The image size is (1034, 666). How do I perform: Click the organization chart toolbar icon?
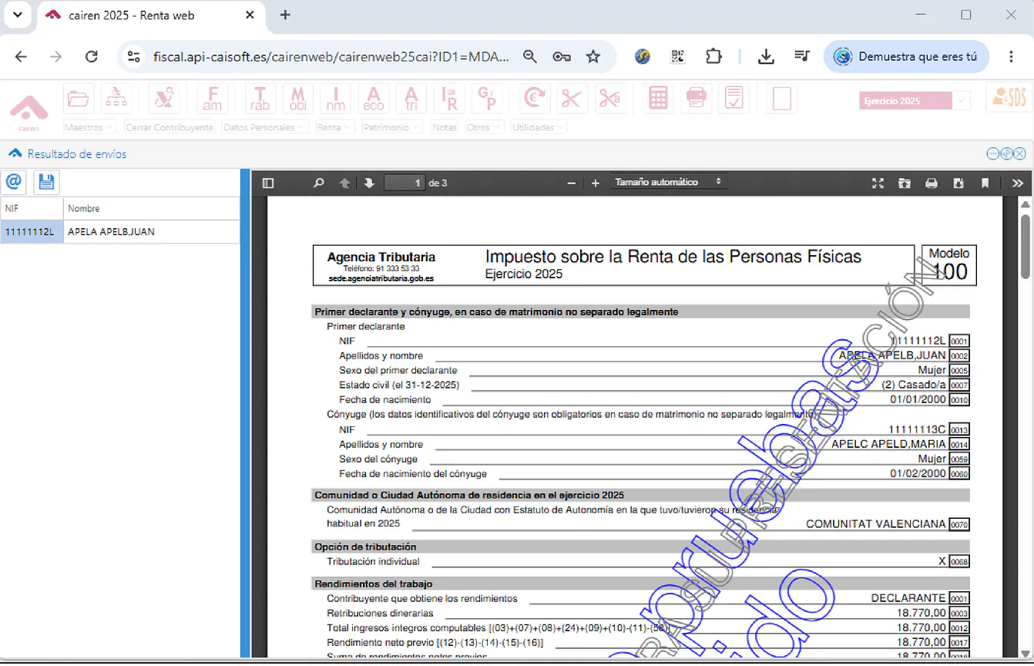(116, 99)
